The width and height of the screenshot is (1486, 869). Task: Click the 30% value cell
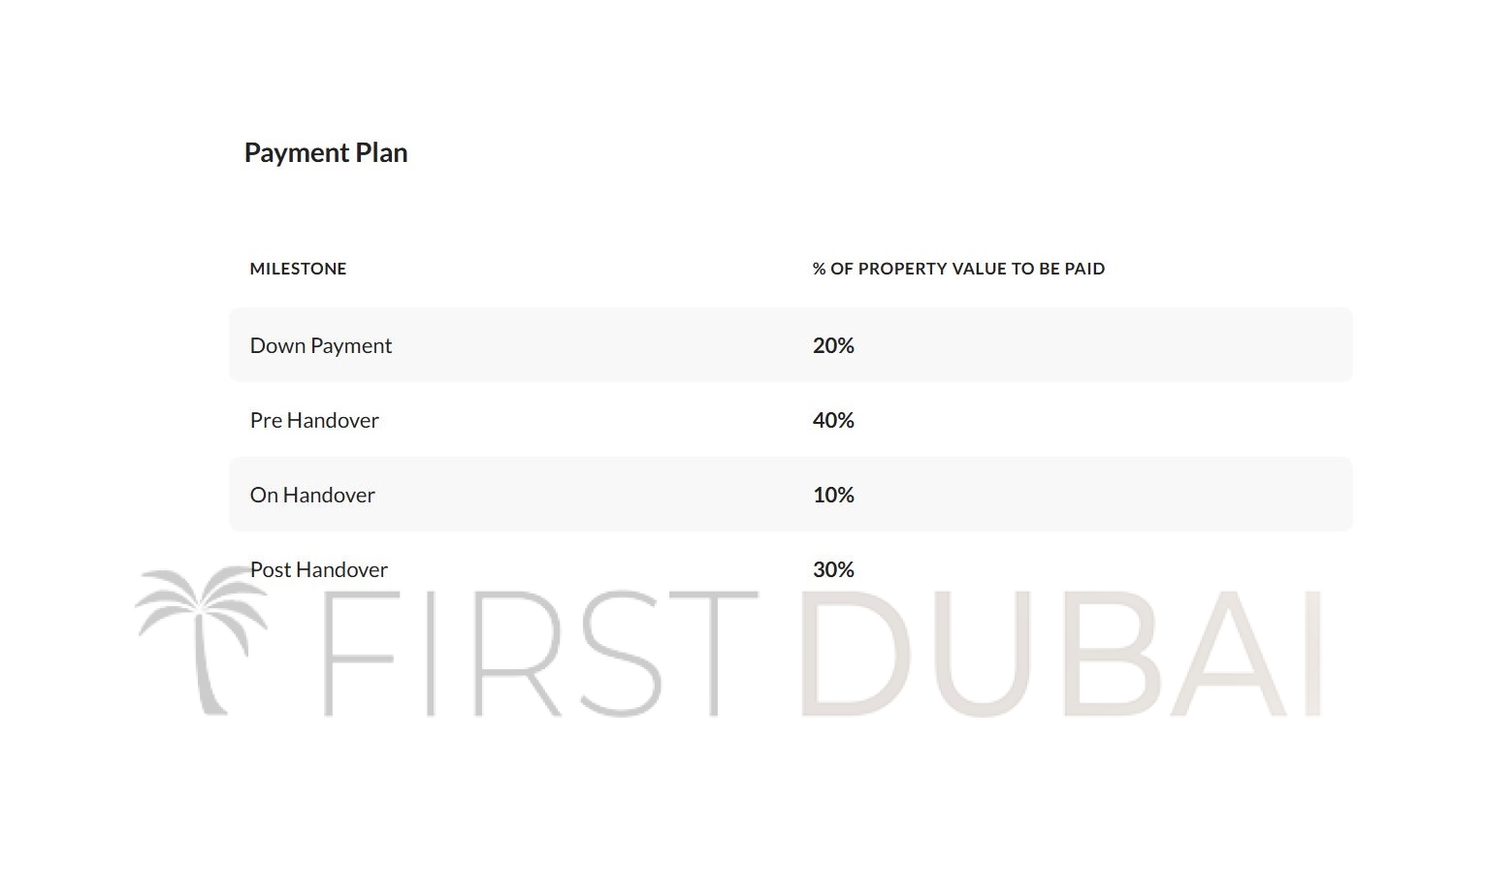click(x=833, y=569)
